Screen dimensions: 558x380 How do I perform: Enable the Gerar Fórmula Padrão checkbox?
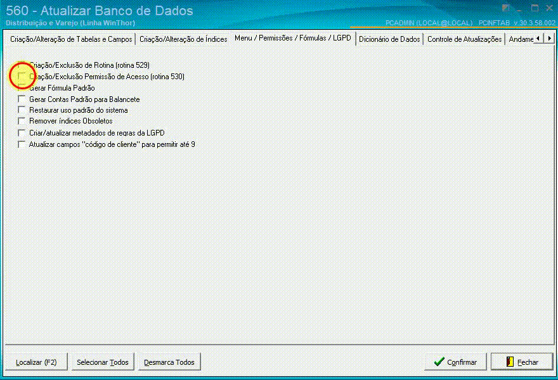[x=22, y=87]
